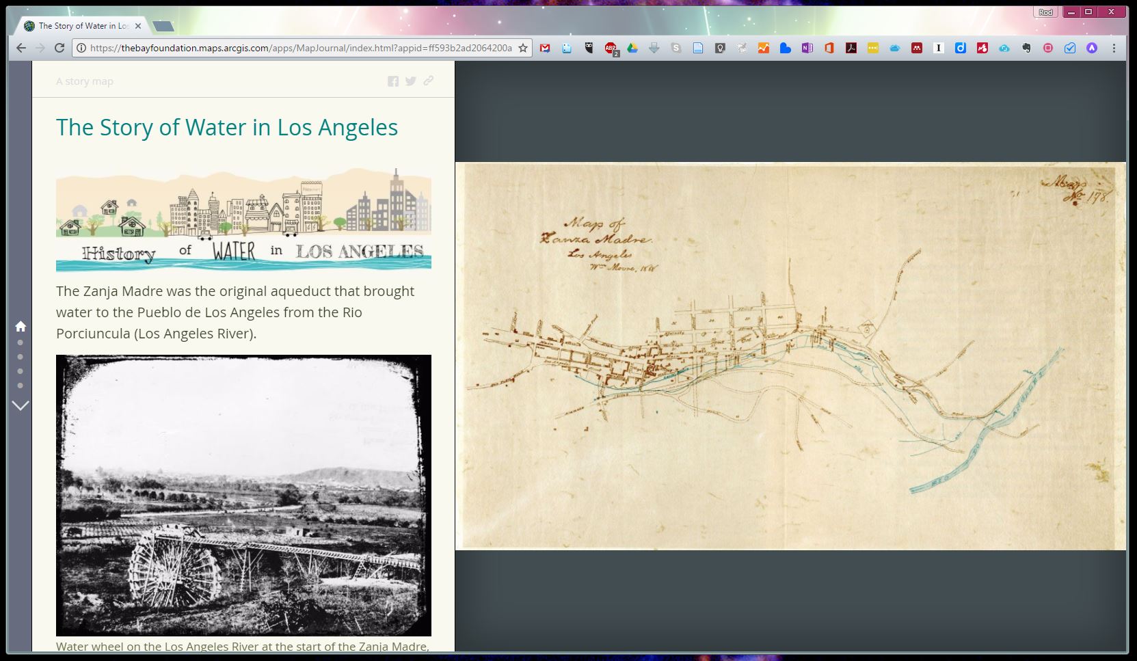Image resolution: width=1137 pixels, height=661 pixels.
Task: Open the Evernote elephant extension
Action: tap(1026, 48)
